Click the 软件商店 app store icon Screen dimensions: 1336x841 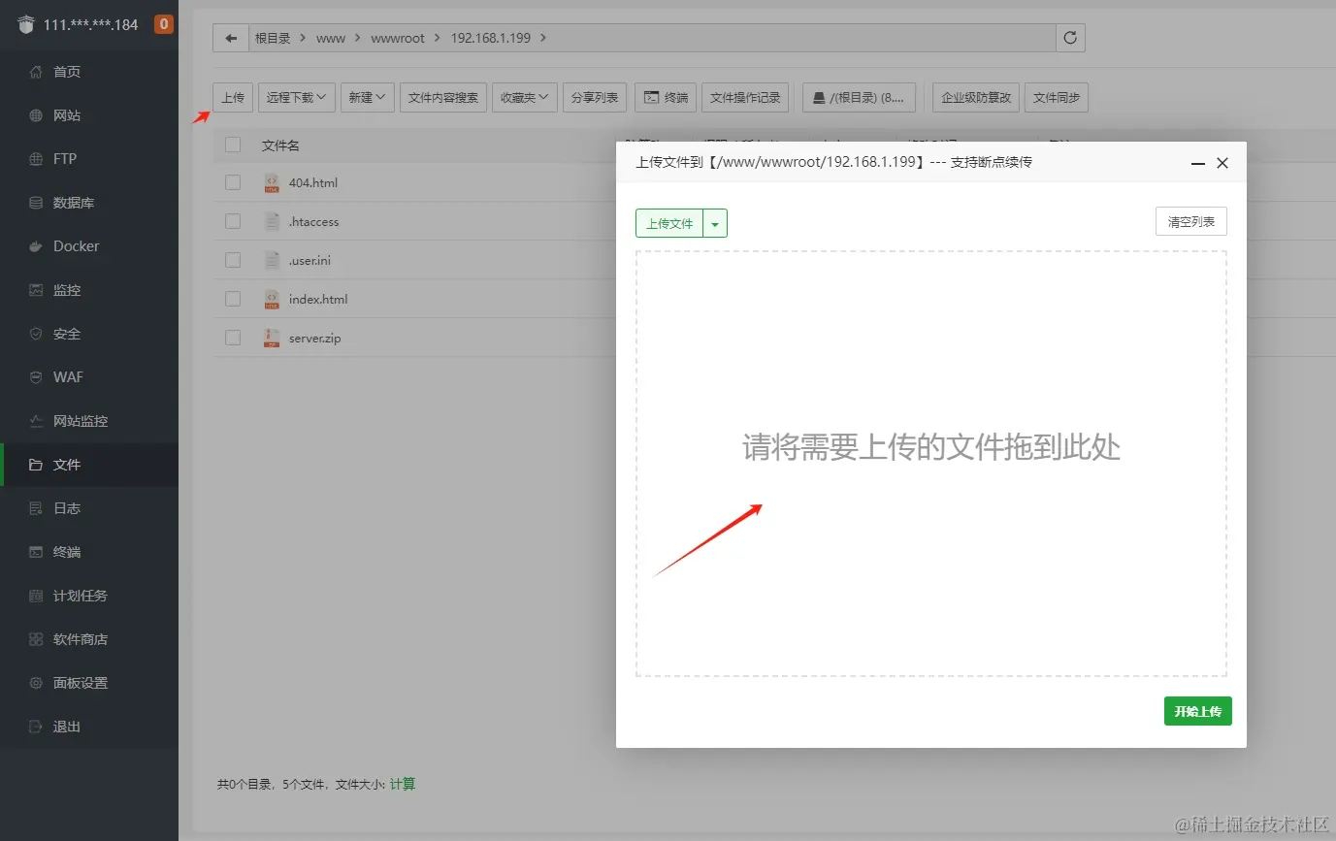click(x=36, y=639)
